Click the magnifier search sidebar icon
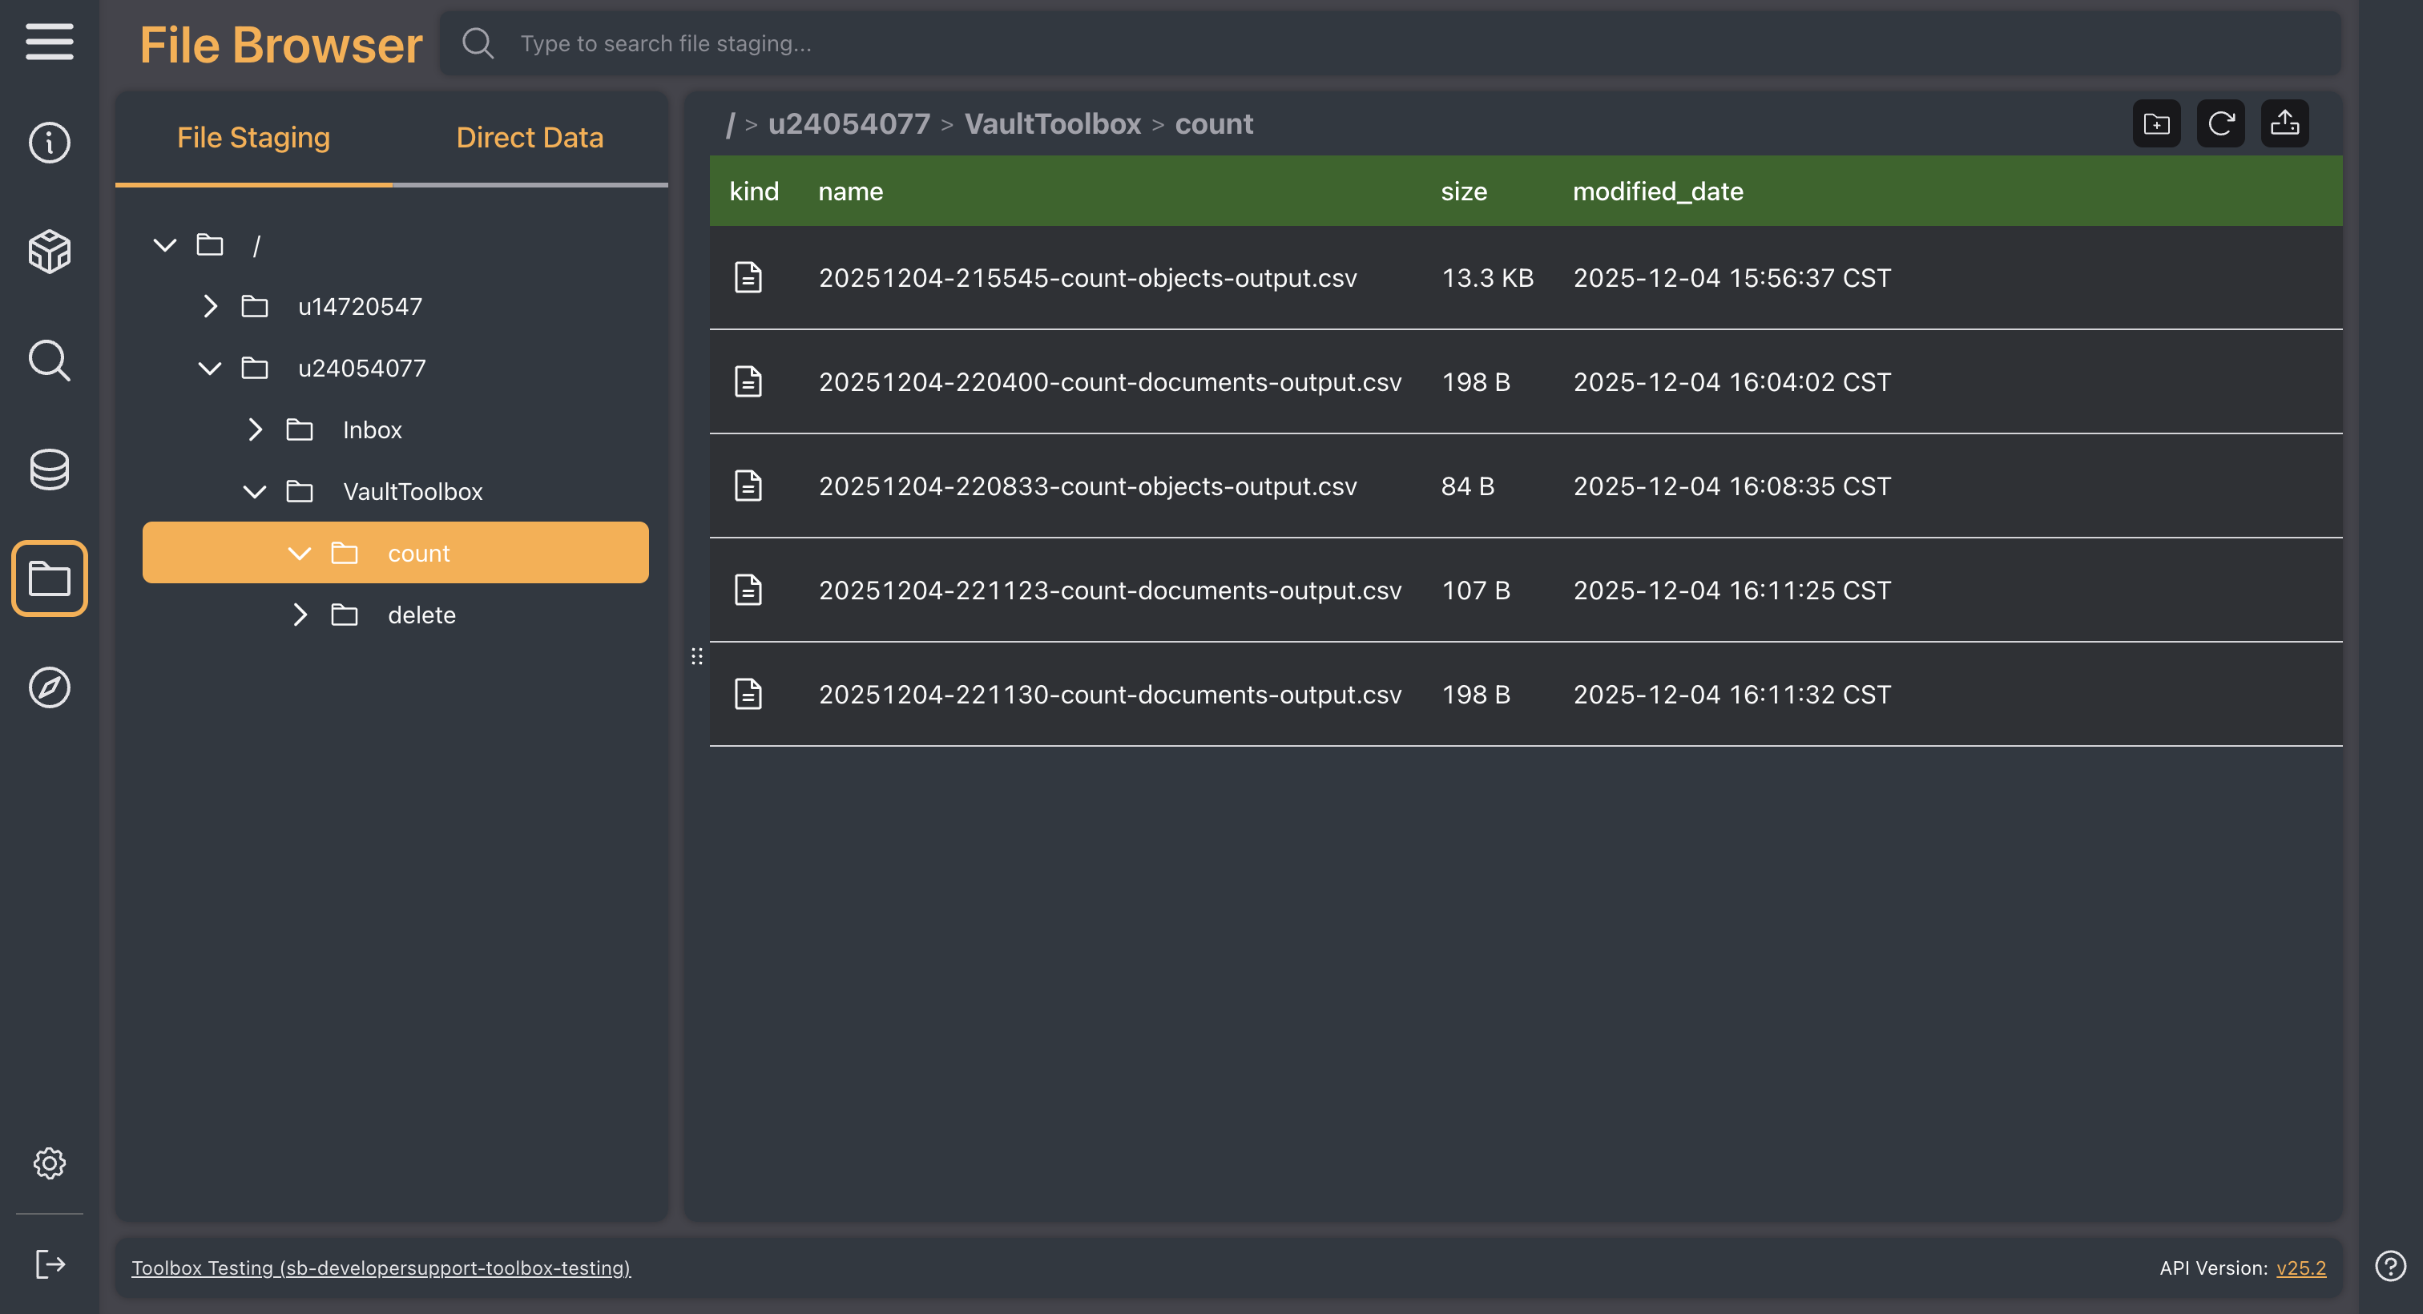 tap(49, 361)
